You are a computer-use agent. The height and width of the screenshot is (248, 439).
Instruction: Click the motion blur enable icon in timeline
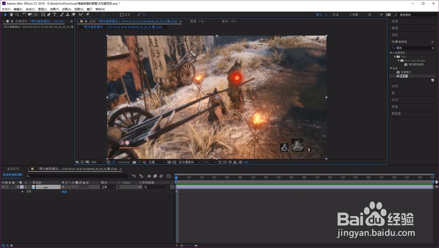(161, 176)
